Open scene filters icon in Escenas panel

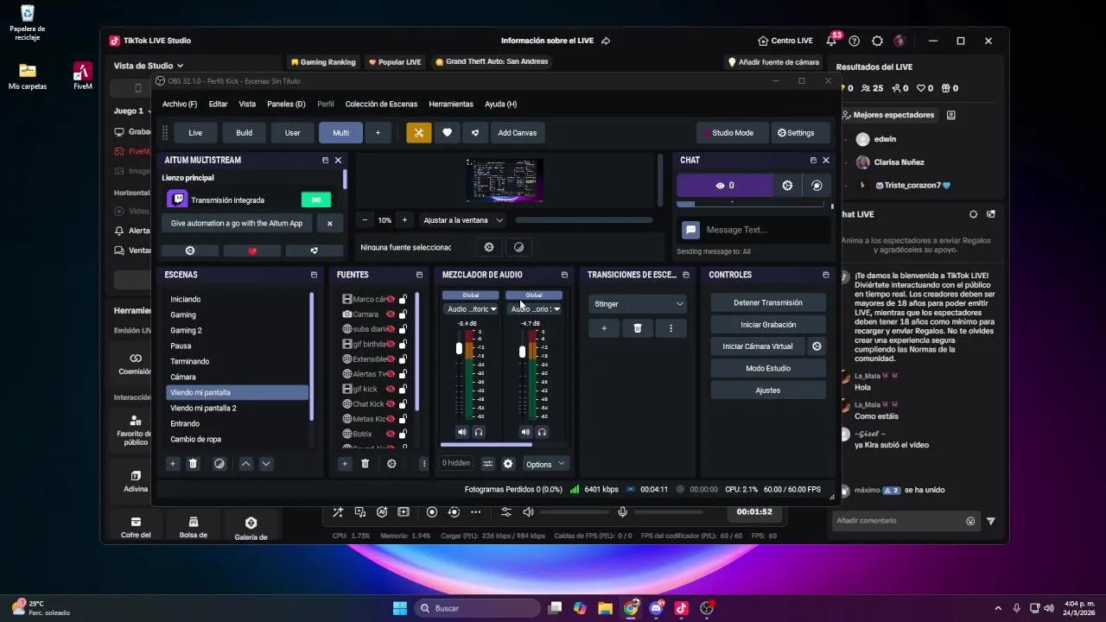pyautogui.click(x=219, y=464)
